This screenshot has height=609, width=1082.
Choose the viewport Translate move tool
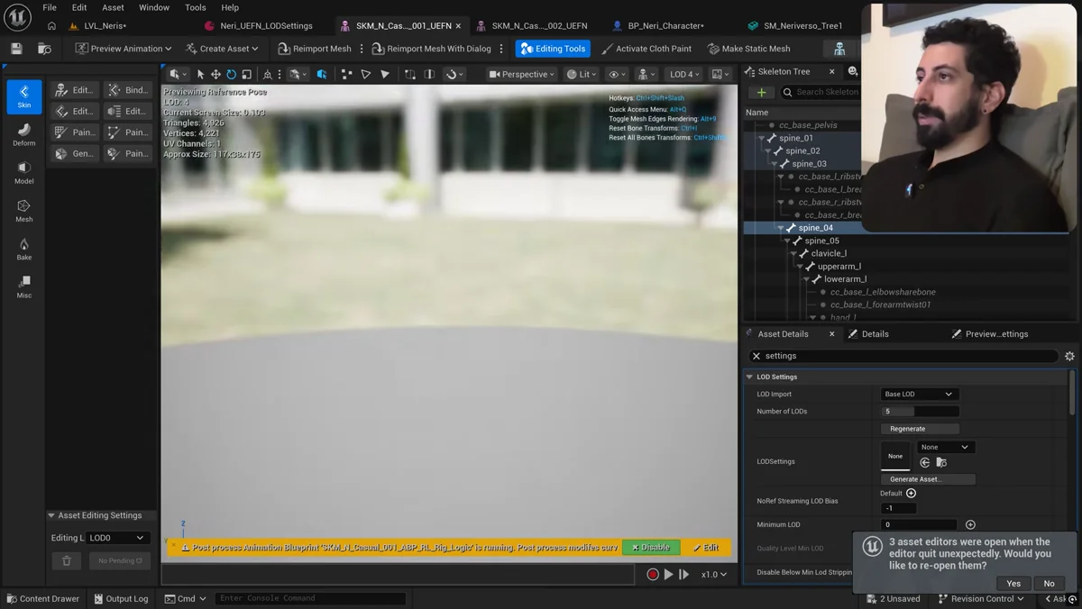[215, 74]
